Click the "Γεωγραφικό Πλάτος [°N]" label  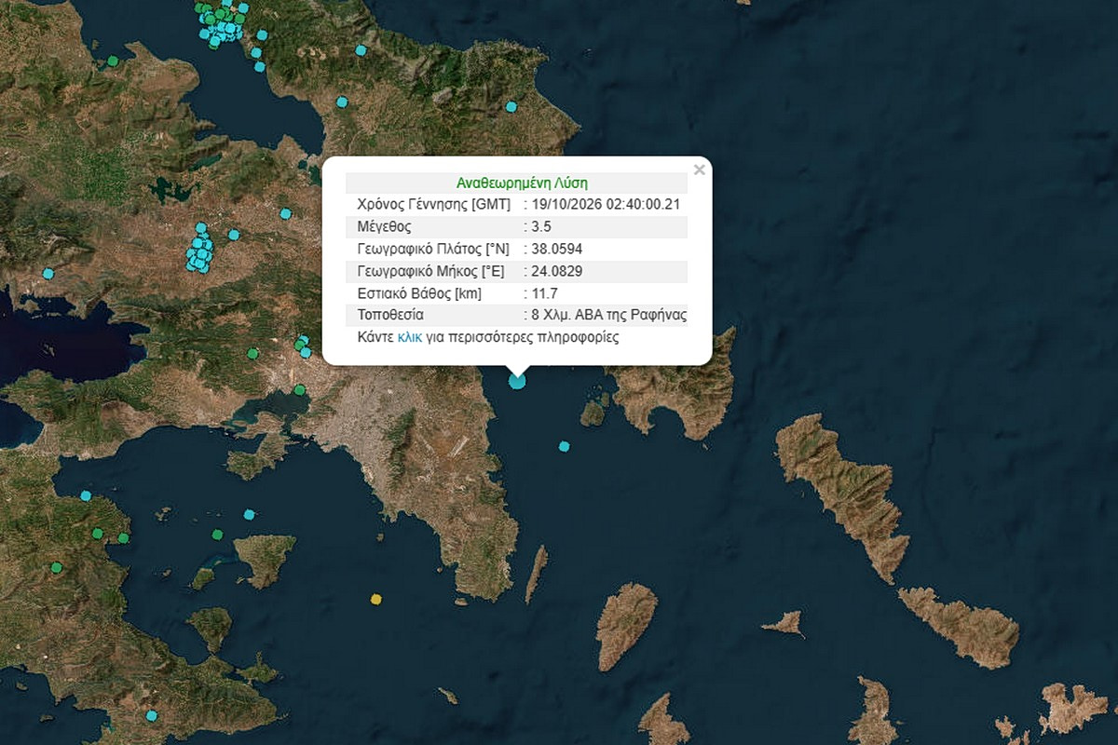pos(433,249)
